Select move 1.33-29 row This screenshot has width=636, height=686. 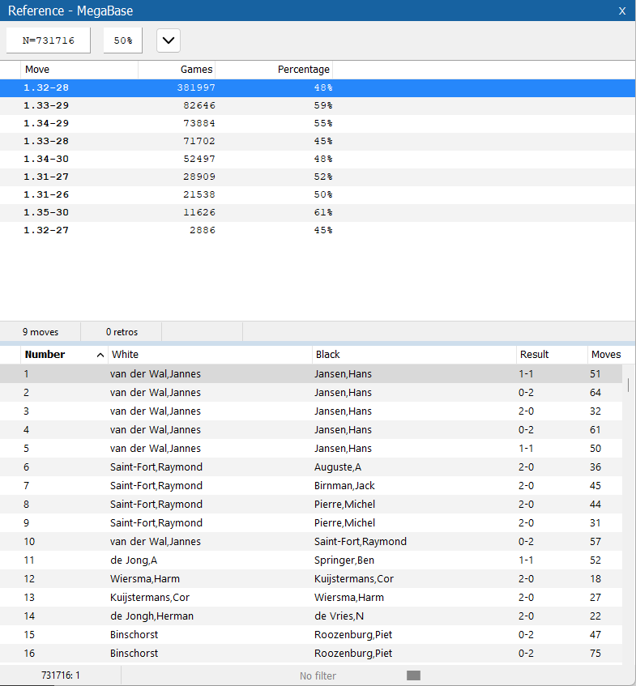(318, 105)
